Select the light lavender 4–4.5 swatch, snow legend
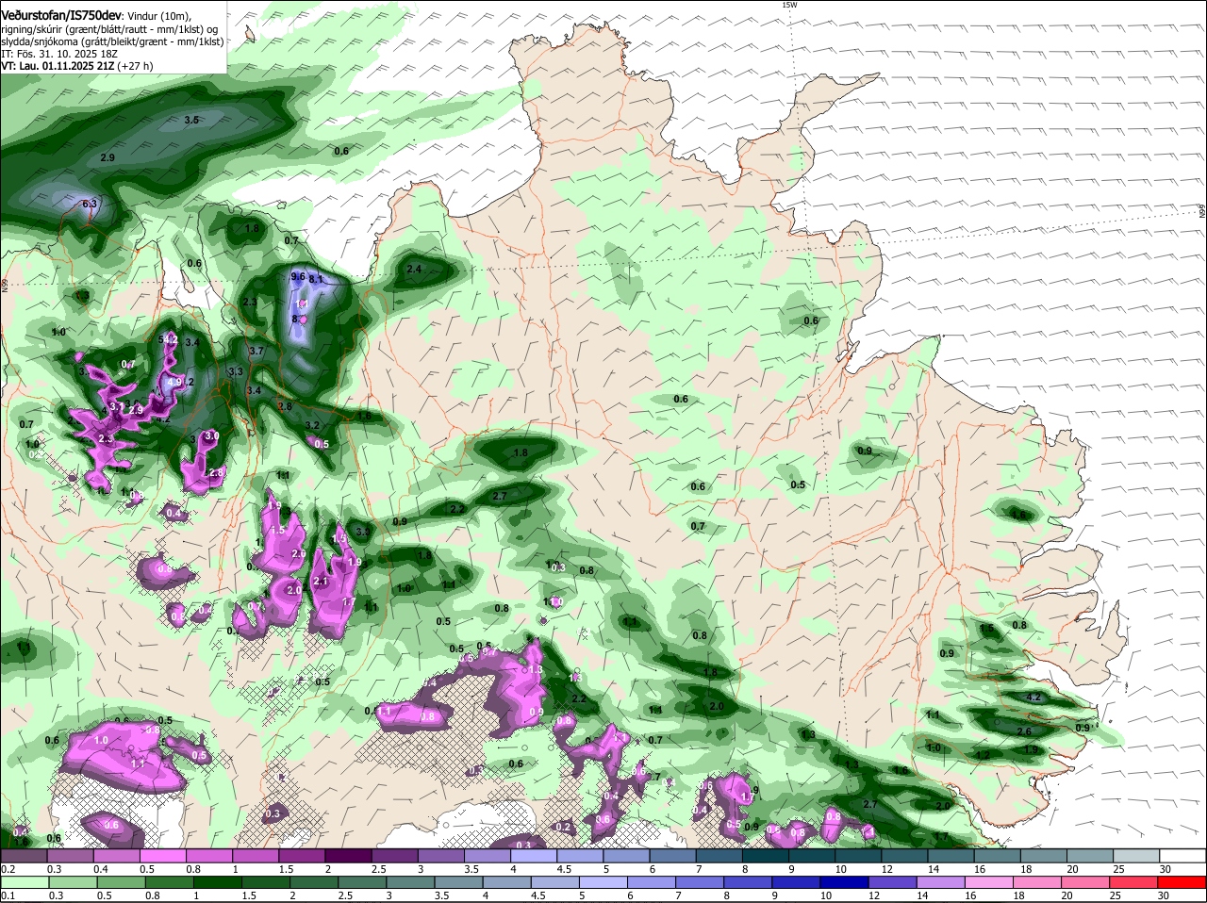Viewport: 1207px width, 903px height. point(532,856)
